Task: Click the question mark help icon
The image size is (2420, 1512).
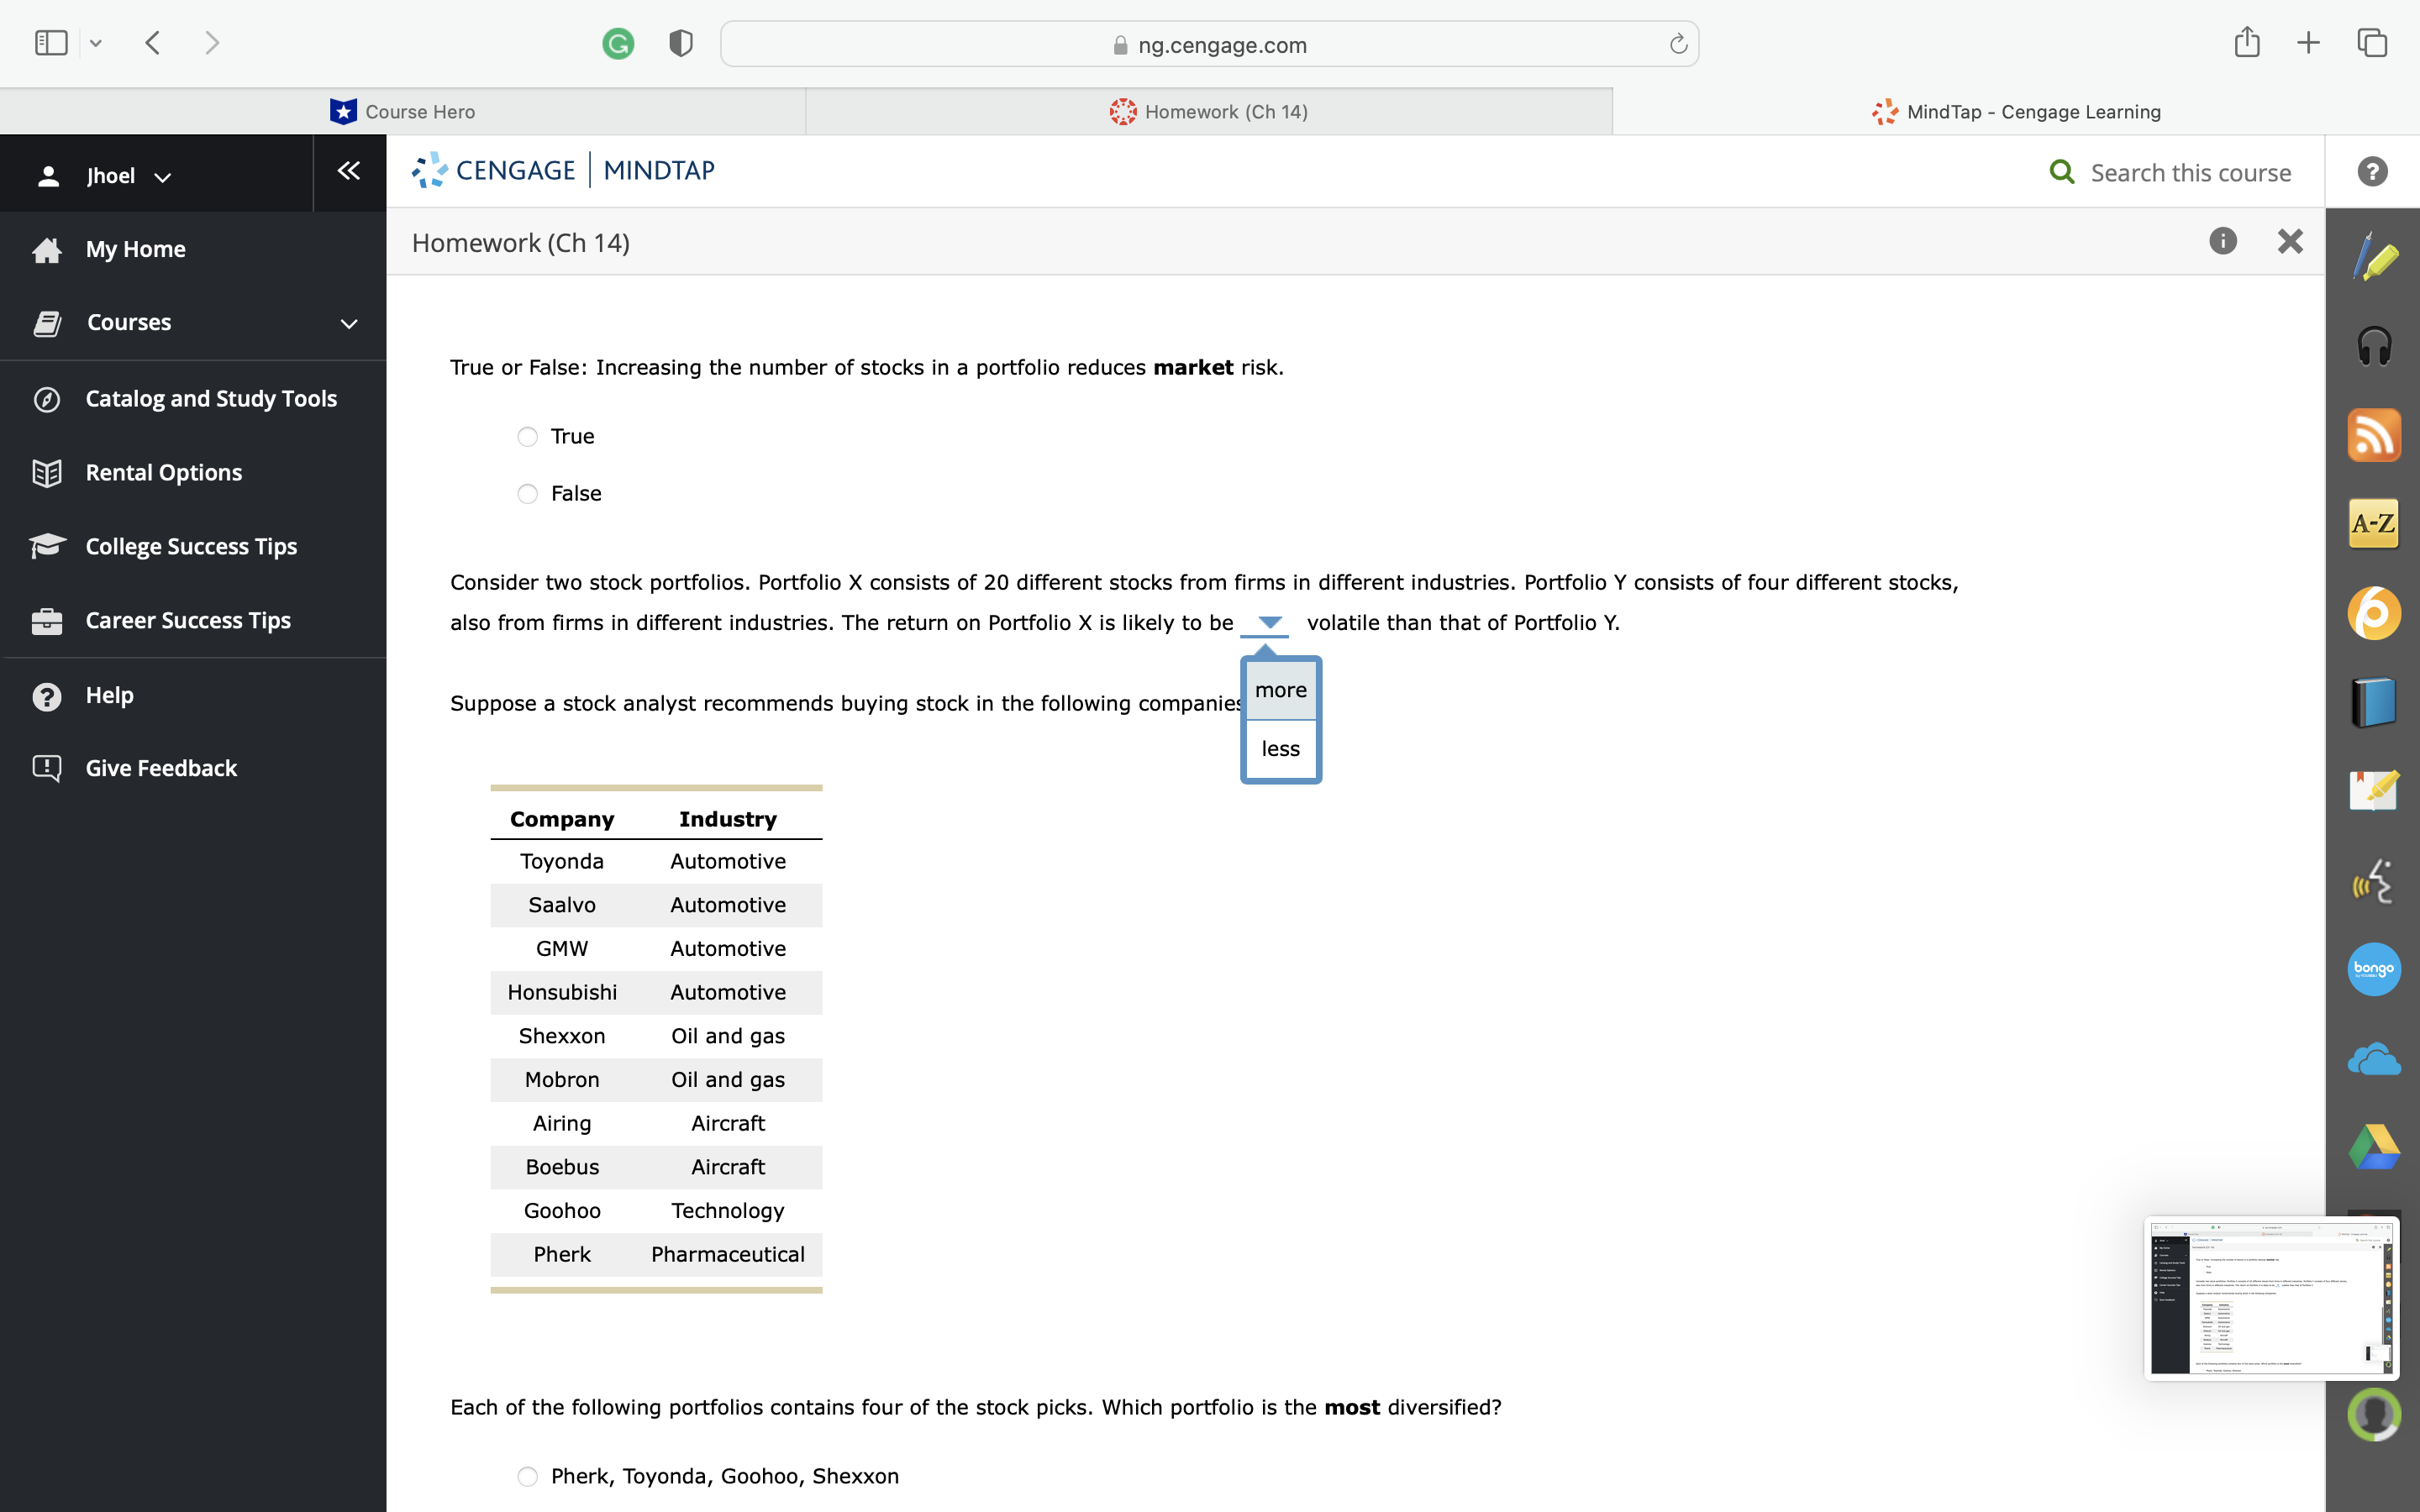Action: coord(2371,171)
